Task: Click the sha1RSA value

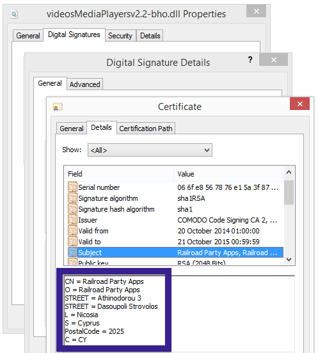Action: tap(191, 198)
